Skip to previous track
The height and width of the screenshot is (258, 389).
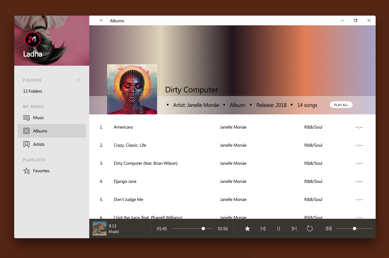click(263, 228)
